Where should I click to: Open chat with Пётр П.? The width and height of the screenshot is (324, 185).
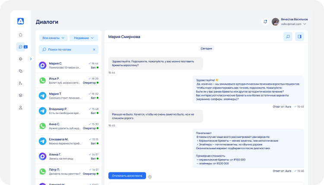pyautogui.click(x=69, y=171)
